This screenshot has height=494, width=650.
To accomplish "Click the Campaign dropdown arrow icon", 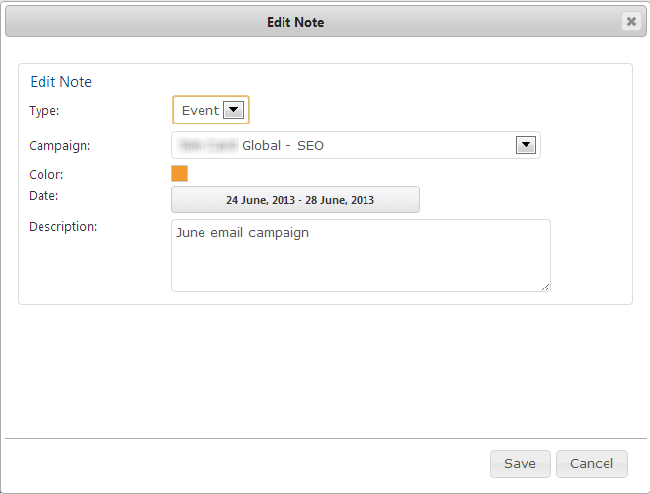I will click(x=527, y=146).
